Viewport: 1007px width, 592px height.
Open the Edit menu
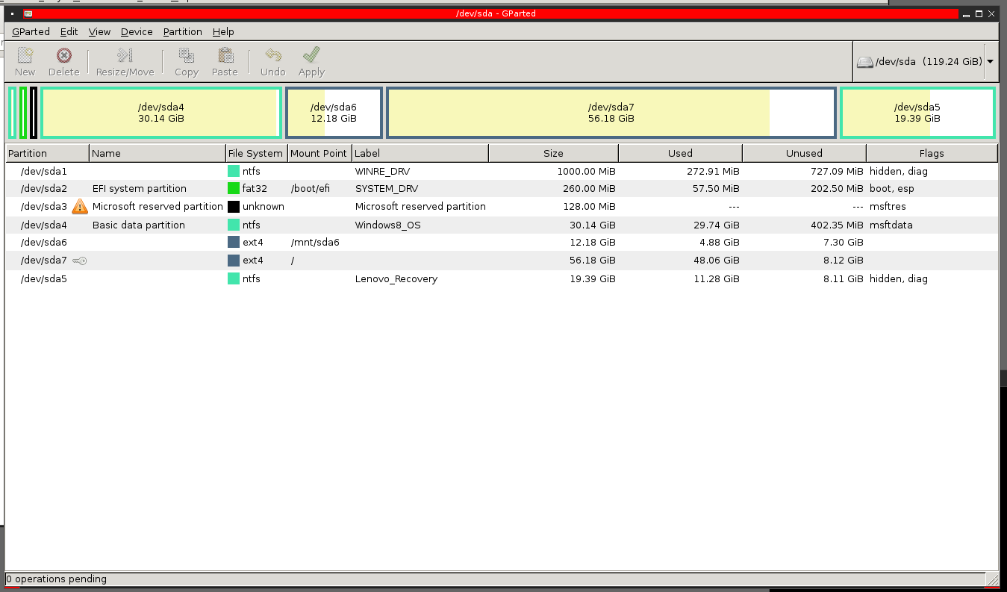click(69, 31)
